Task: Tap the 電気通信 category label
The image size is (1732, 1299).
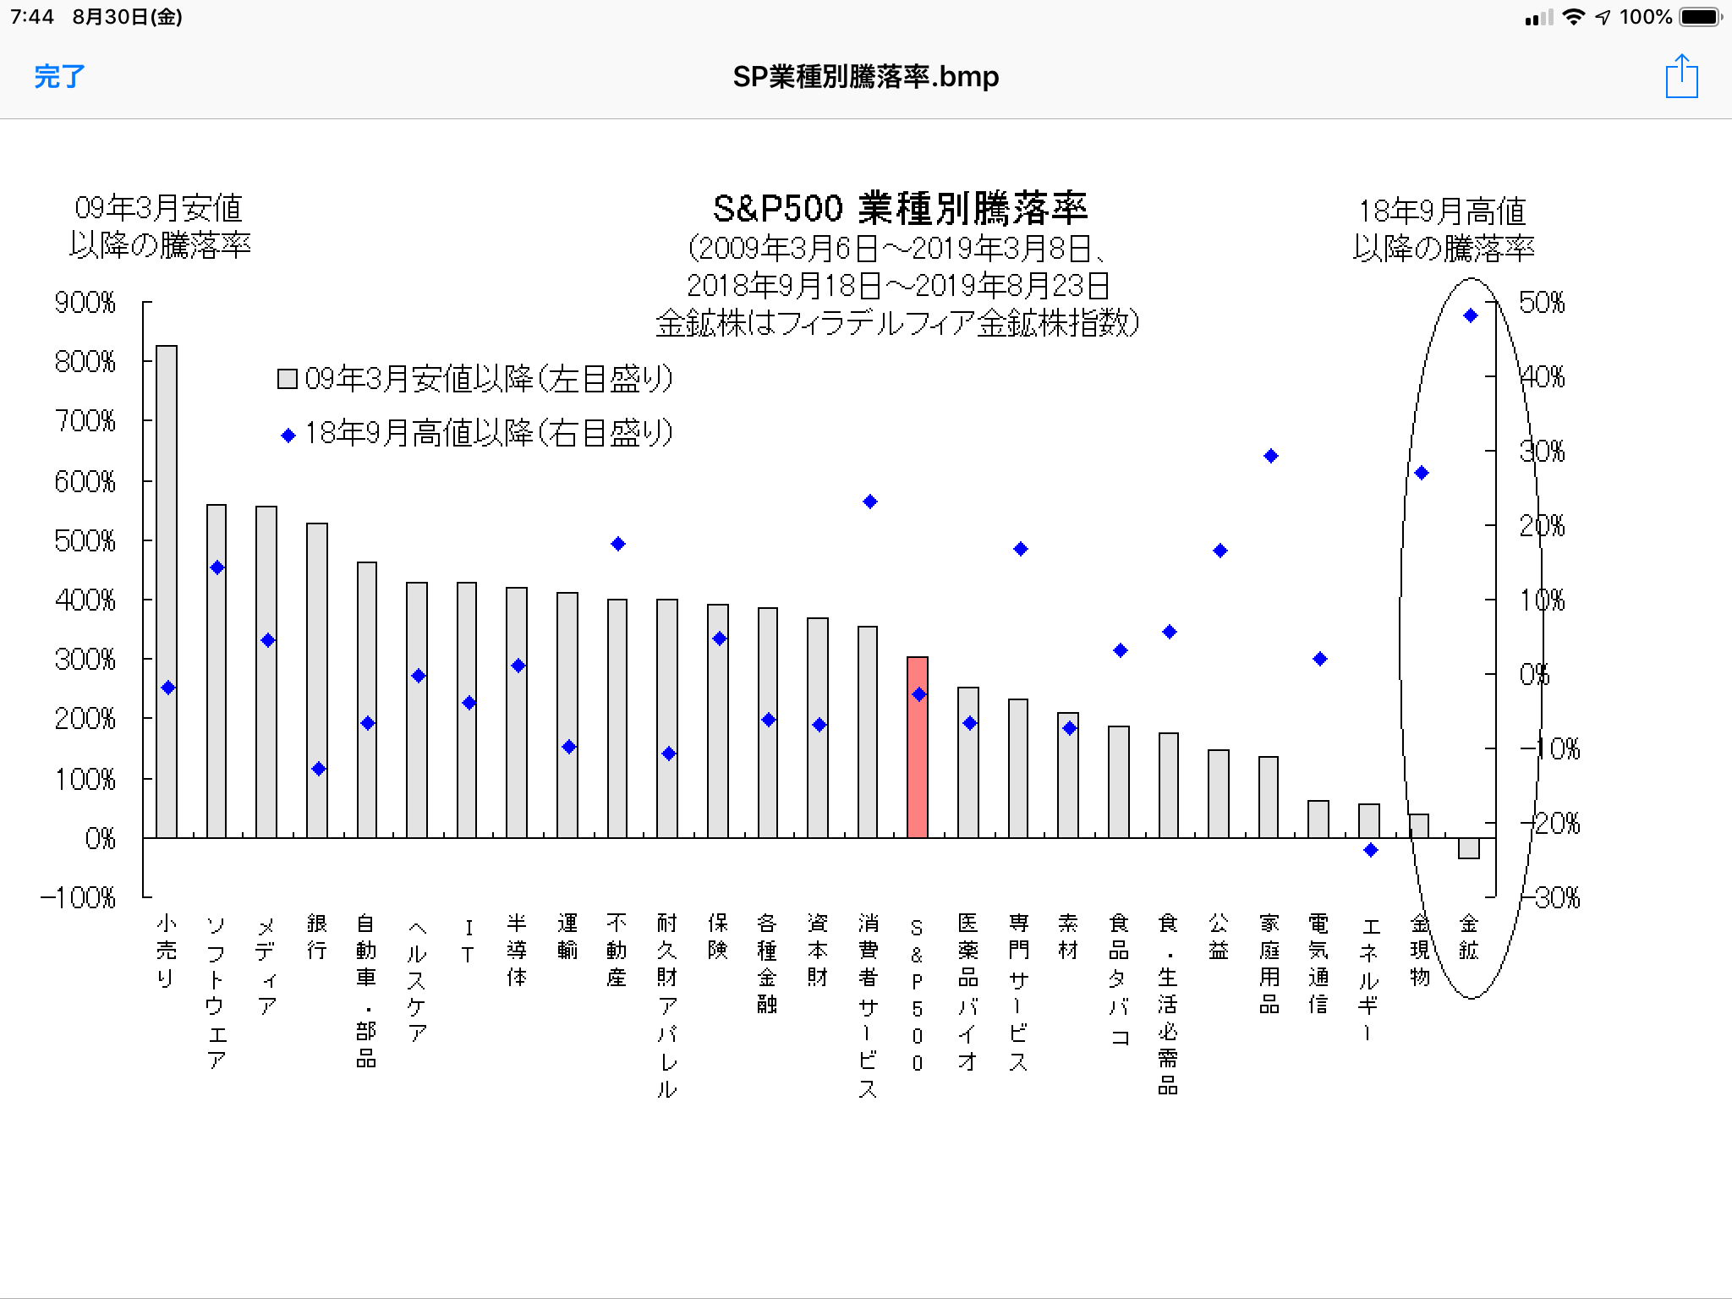Action: coord(1318,964)
